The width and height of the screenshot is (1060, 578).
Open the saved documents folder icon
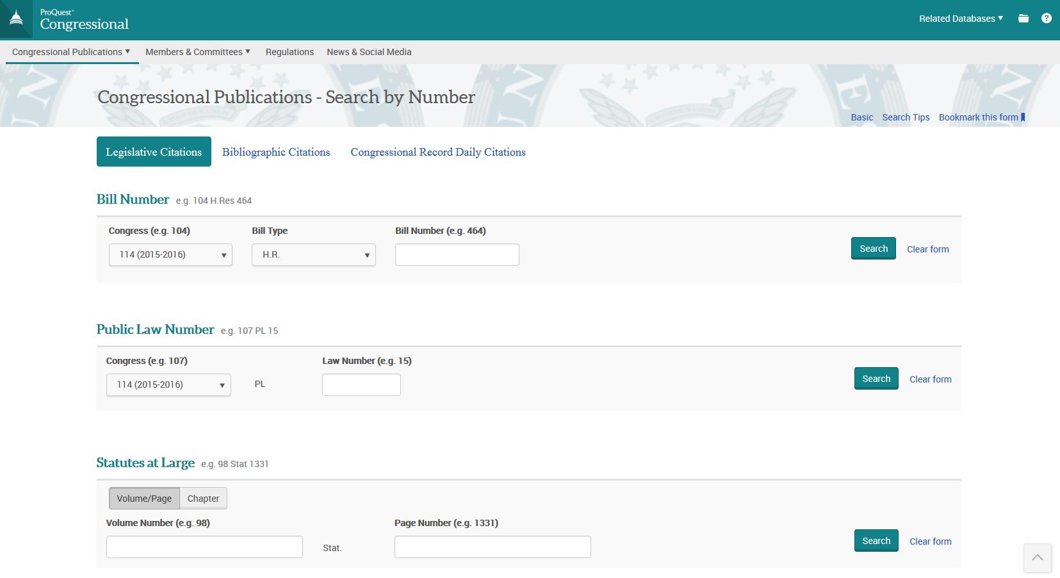(1023, 19)
